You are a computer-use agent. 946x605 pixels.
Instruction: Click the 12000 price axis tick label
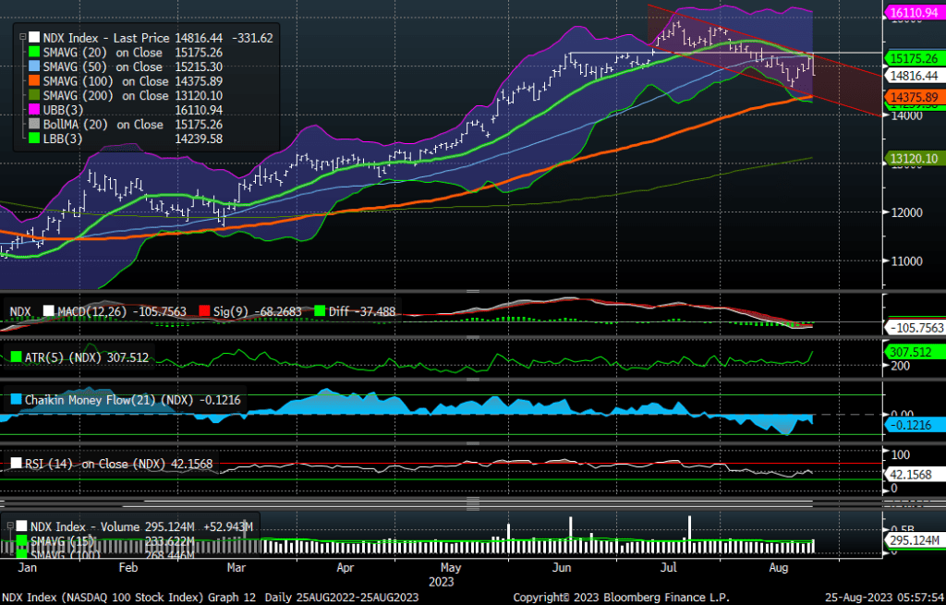pyautogui.click(x=907, y=212)
